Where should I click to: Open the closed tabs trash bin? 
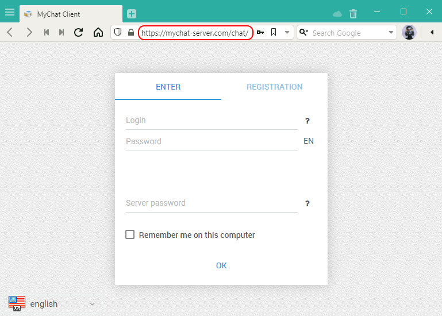pos(353,14)
